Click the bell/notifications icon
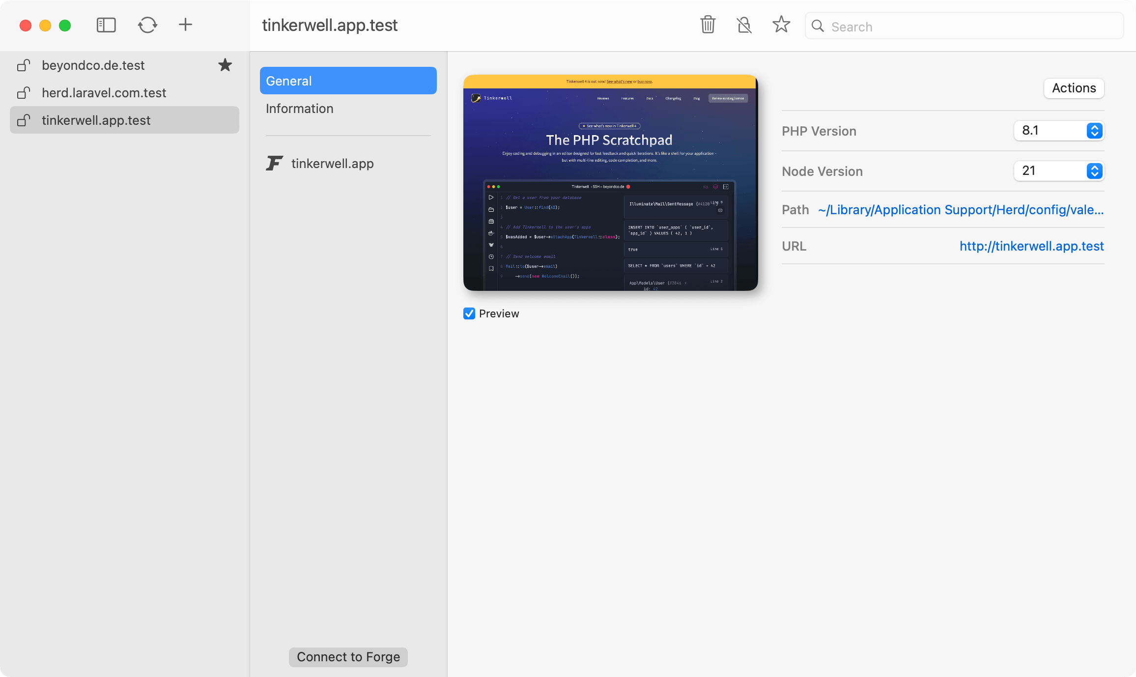The height and width of the screenshot is (677, 1136). [x=743, y=26]
